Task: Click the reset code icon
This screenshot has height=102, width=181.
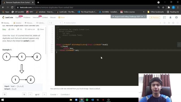Action: point(169,23)
